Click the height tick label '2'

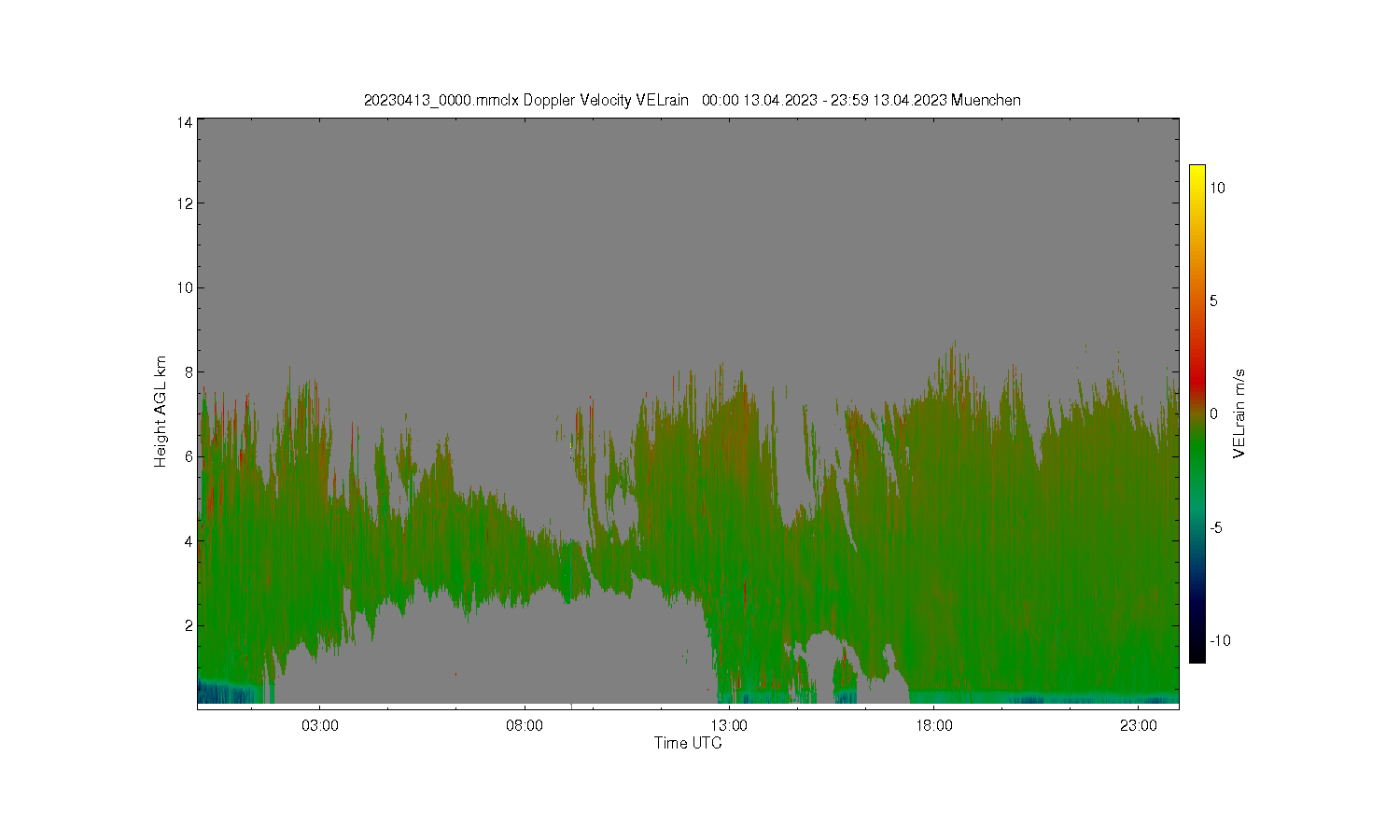click(189, 625)
